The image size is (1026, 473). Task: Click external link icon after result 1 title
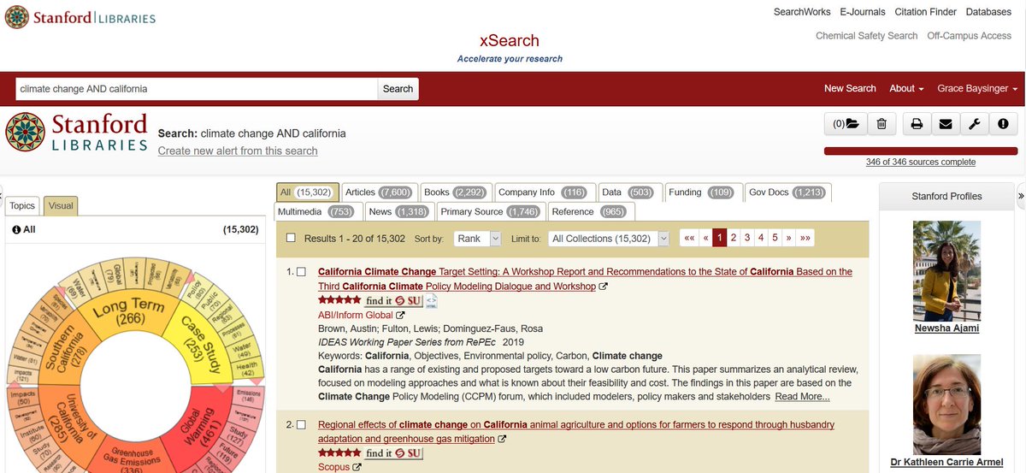pos(604,287)
